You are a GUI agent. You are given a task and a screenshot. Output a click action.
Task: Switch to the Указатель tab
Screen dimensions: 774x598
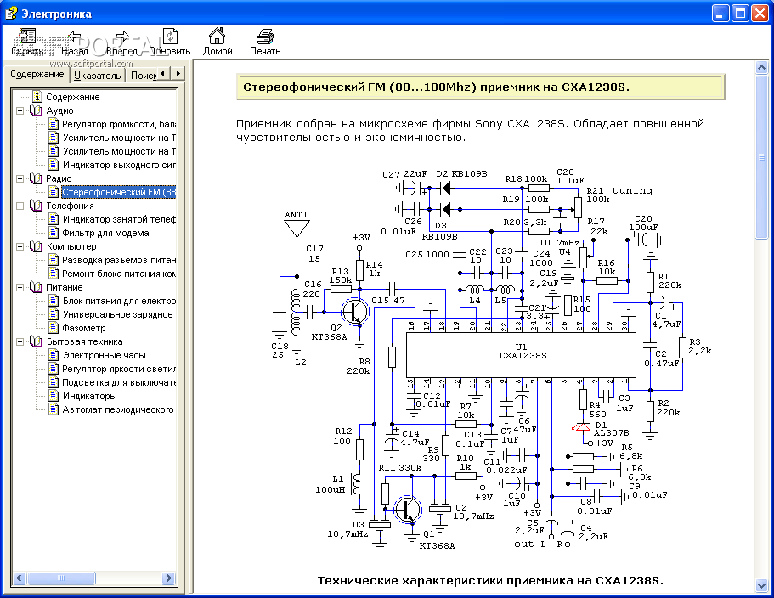coord(96,75)
